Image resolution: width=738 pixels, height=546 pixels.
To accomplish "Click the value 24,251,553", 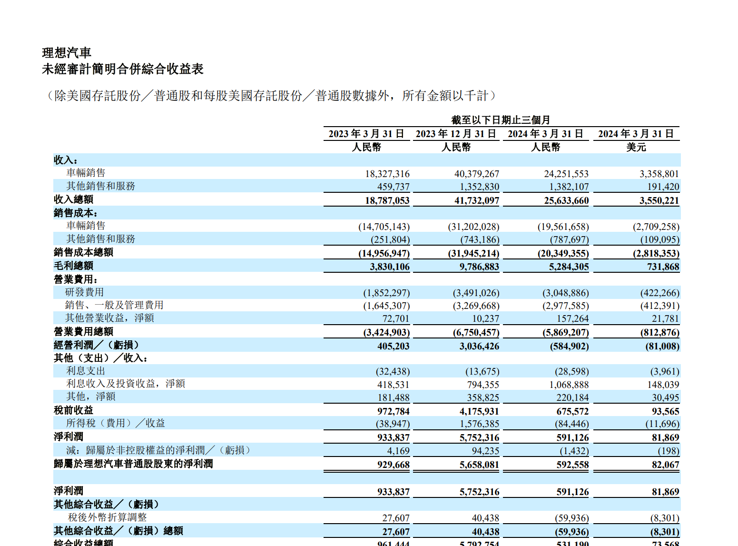I will pos(566,174).
